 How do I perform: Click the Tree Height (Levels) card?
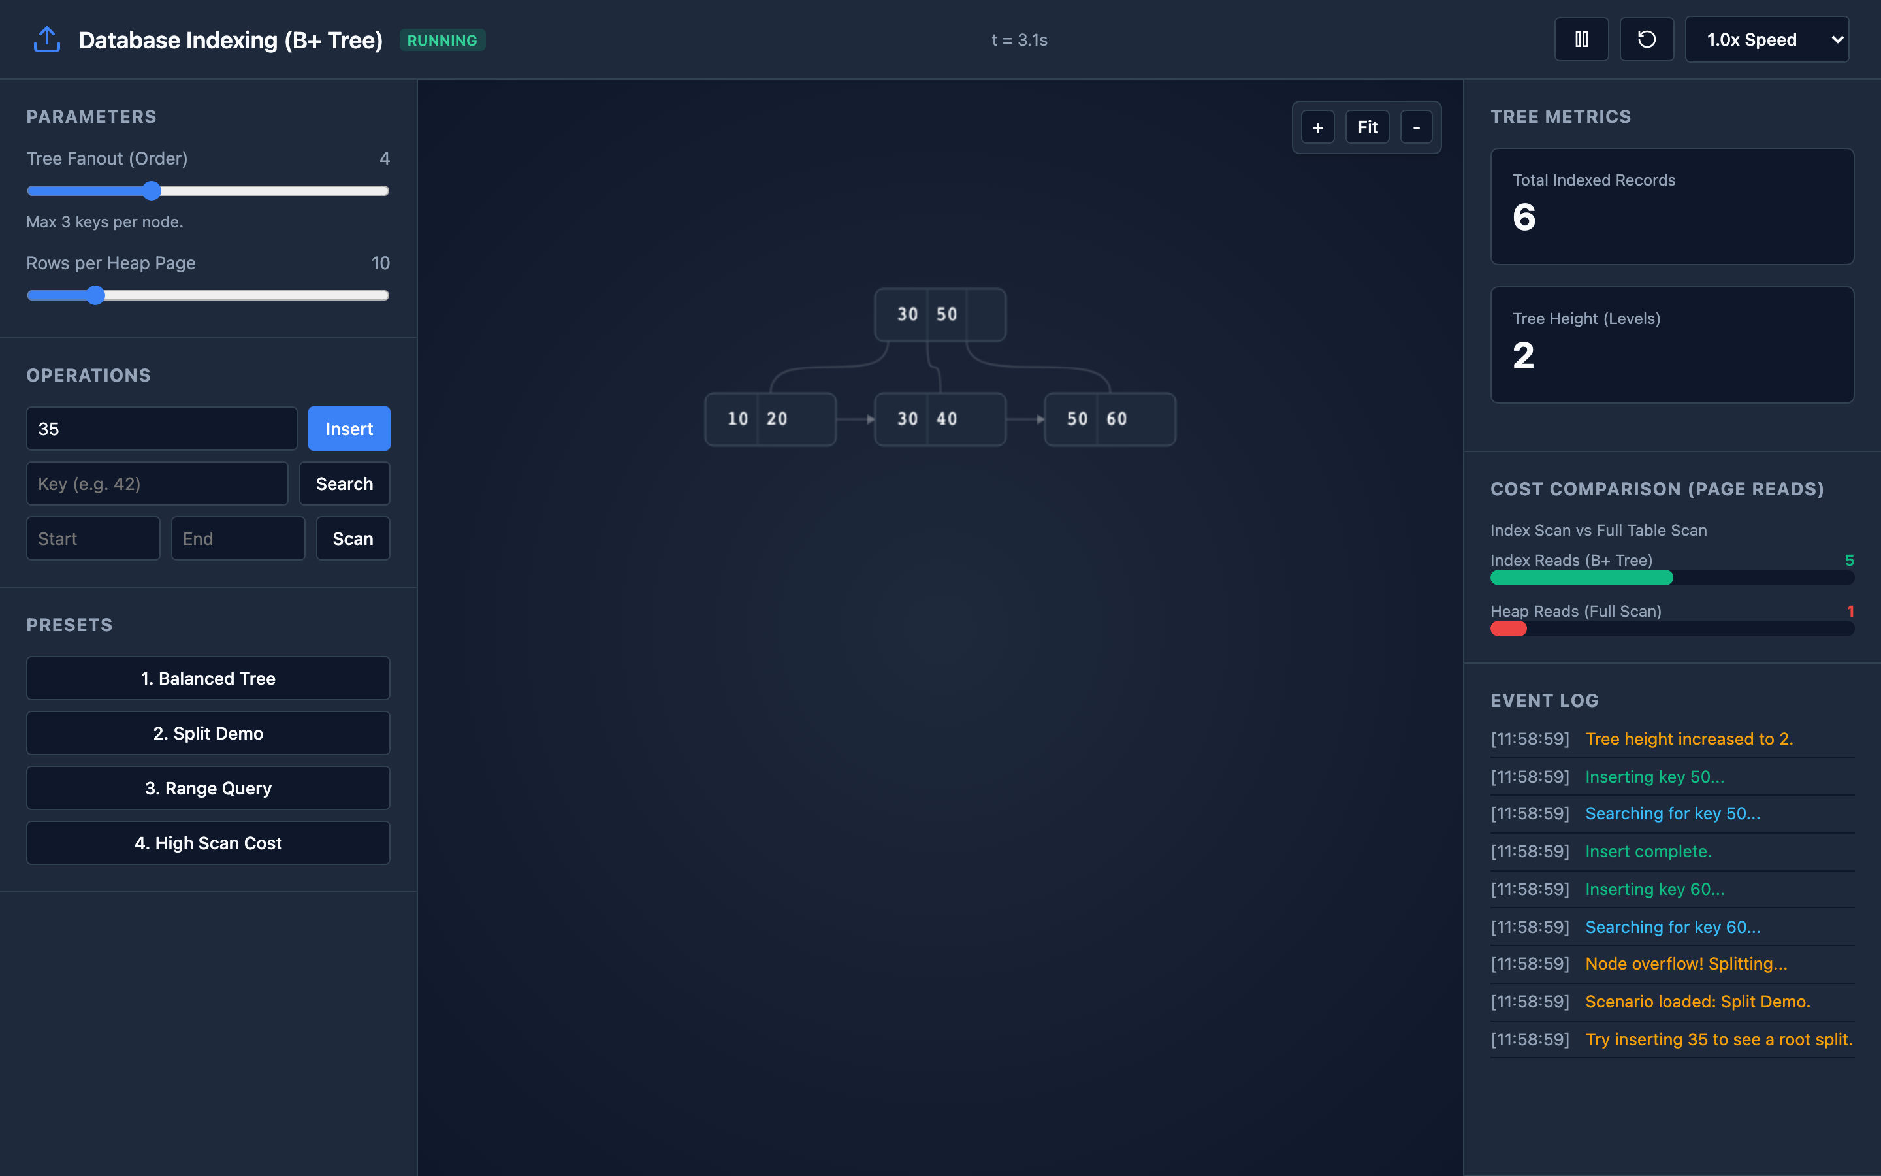(1672, 344)
